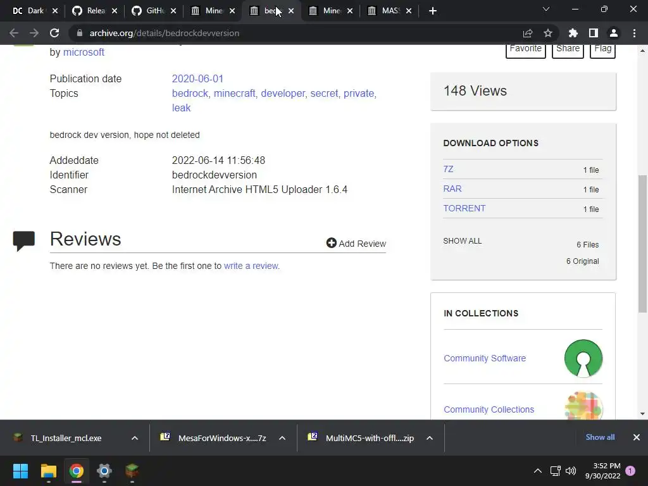
Task: Open File Explorer from the taskbar
Action: point(48,471)
